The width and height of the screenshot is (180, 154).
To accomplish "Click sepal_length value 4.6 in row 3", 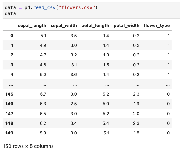I will pos(43,65).
